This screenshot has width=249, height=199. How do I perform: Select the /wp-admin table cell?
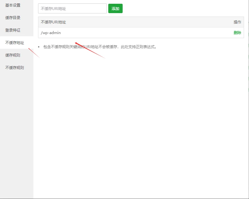tap(51, 33)
